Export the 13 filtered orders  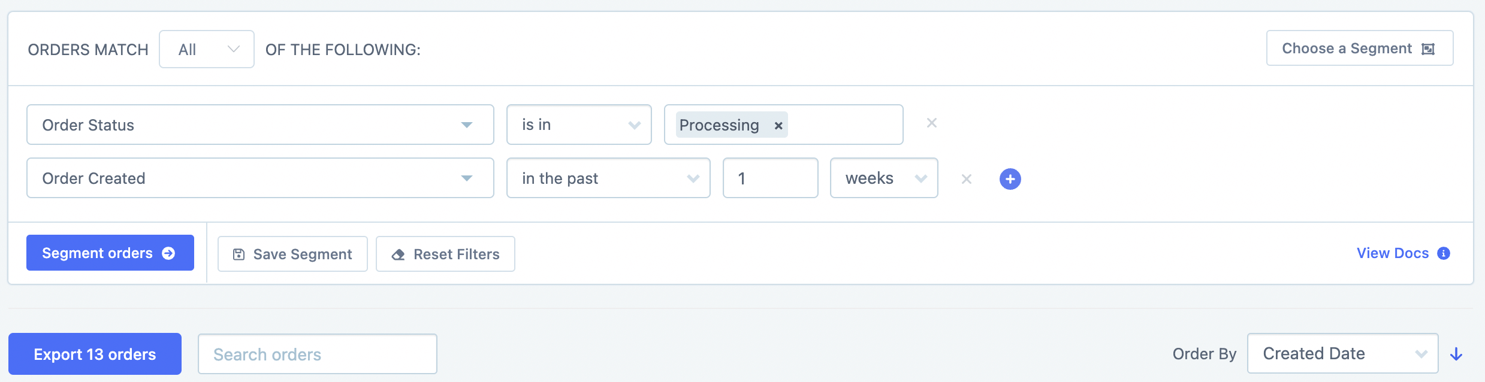(94, 354)
